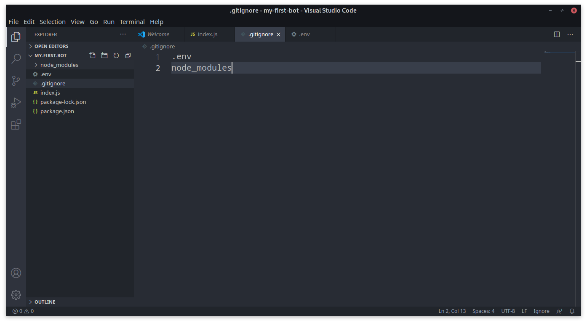
Task: Switch to the index.js tab
Action: [x=209, y=34]
